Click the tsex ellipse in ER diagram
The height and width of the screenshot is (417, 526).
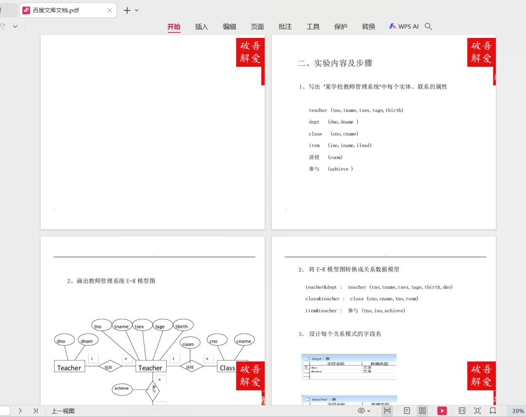pos(142,325)
